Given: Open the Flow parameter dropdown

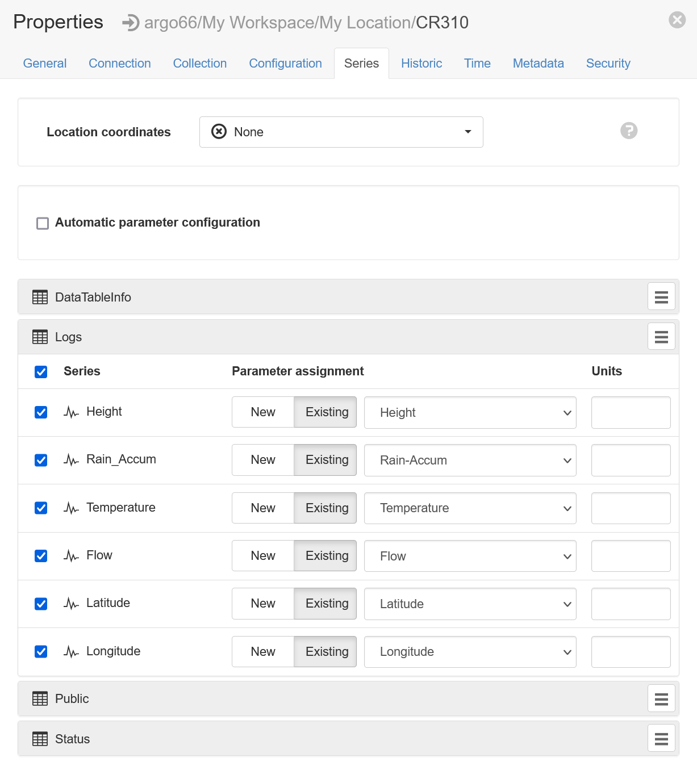Looking at the screenshot, I should (x=470, y=556).
